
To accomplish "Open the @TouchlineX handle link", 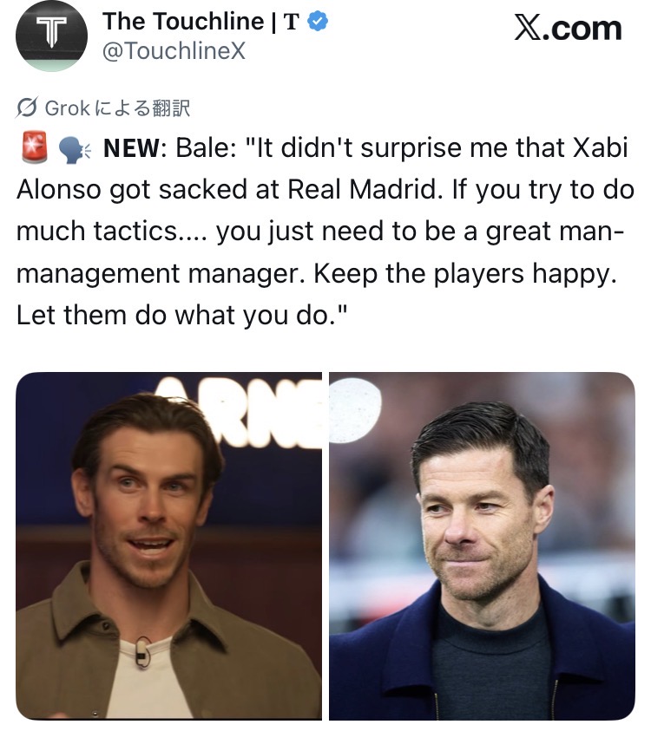I will click(174, 52).
